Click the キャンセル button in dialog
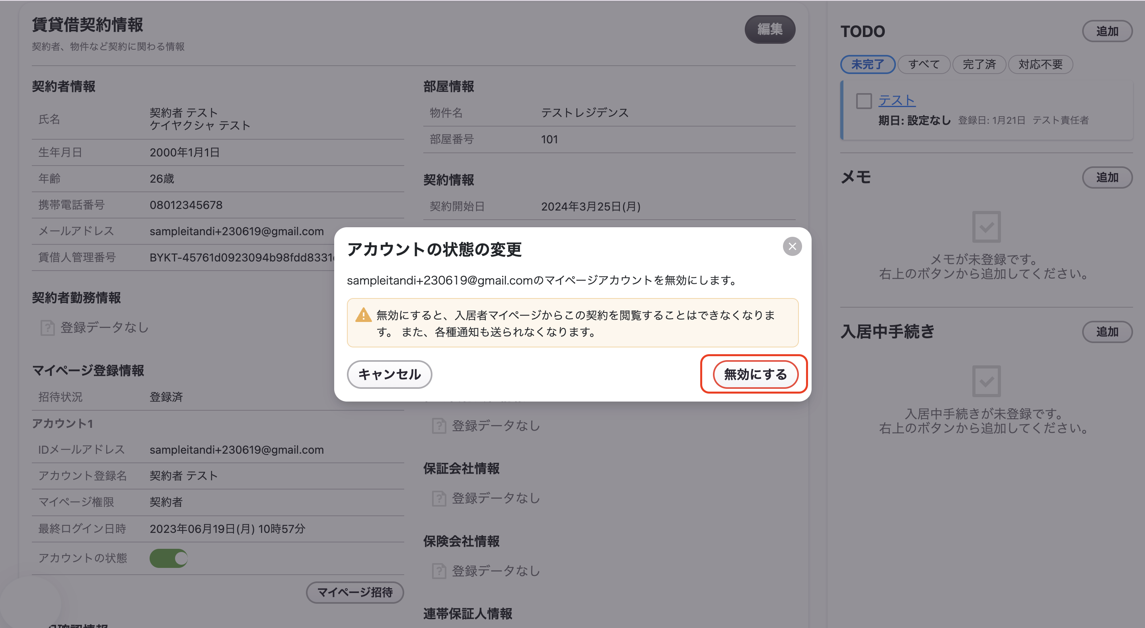Viewport: 1145px width, 628px height. [389, 374]
